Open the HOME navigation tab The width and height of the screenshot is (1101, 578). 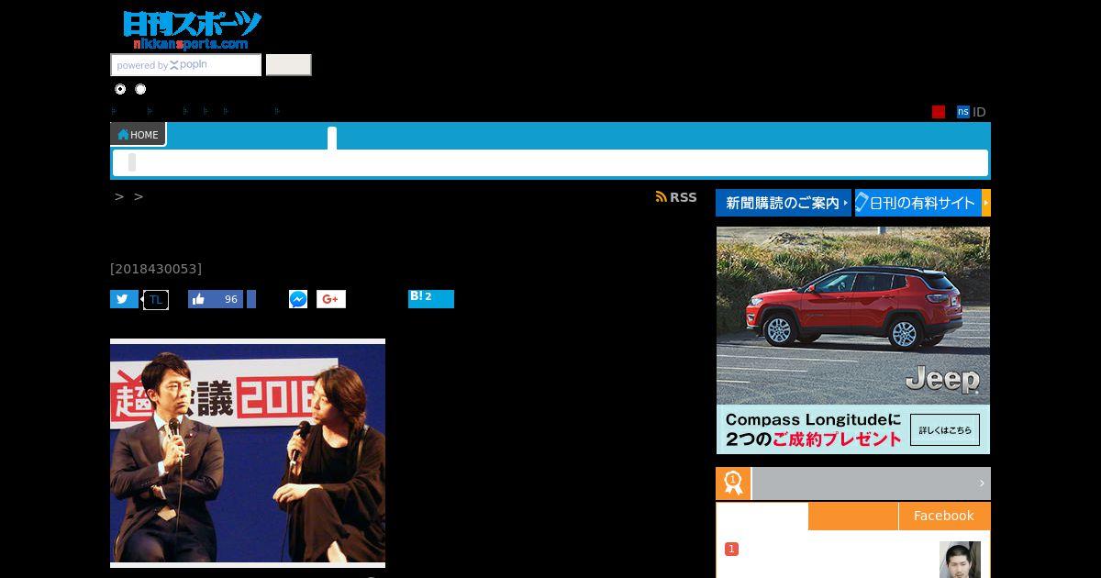click(139, 135)
